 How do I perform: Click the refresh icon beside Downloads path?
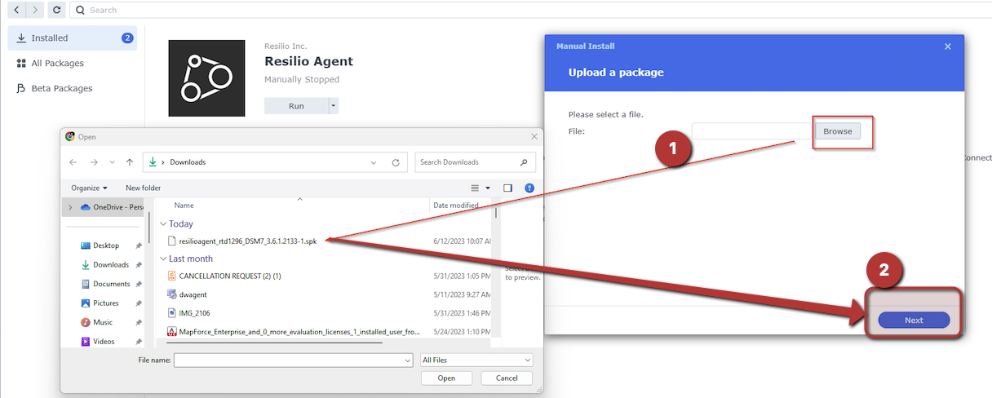396,162
